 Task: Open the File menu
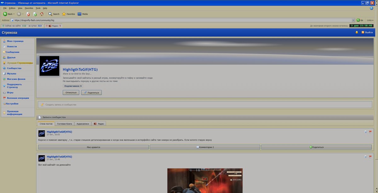[5, 8]
